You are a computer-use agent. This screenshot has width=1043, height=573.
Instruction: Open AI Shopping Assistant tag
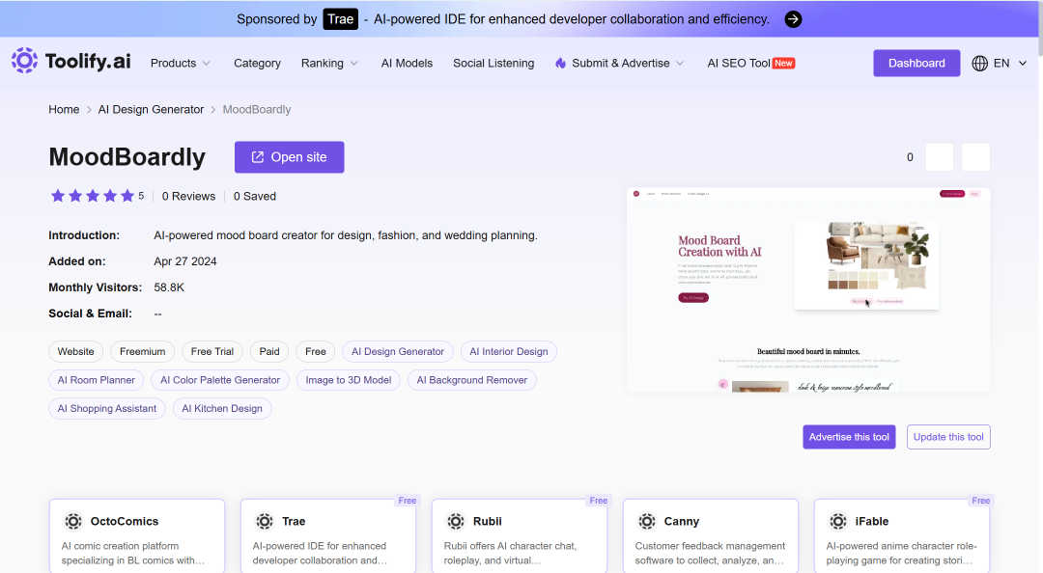pos(107,408)
